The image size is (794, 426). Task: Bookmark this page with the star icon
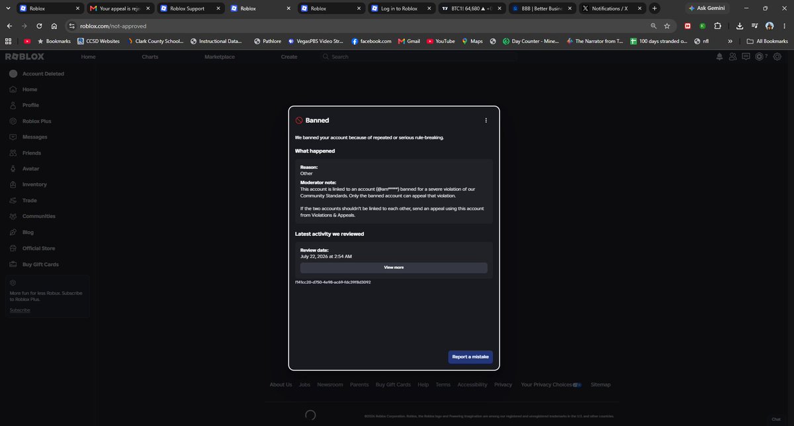click(667, 26)
